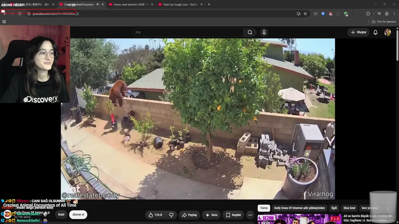
Task: Click the 'Katıl' join button
Action: point(61,215)
